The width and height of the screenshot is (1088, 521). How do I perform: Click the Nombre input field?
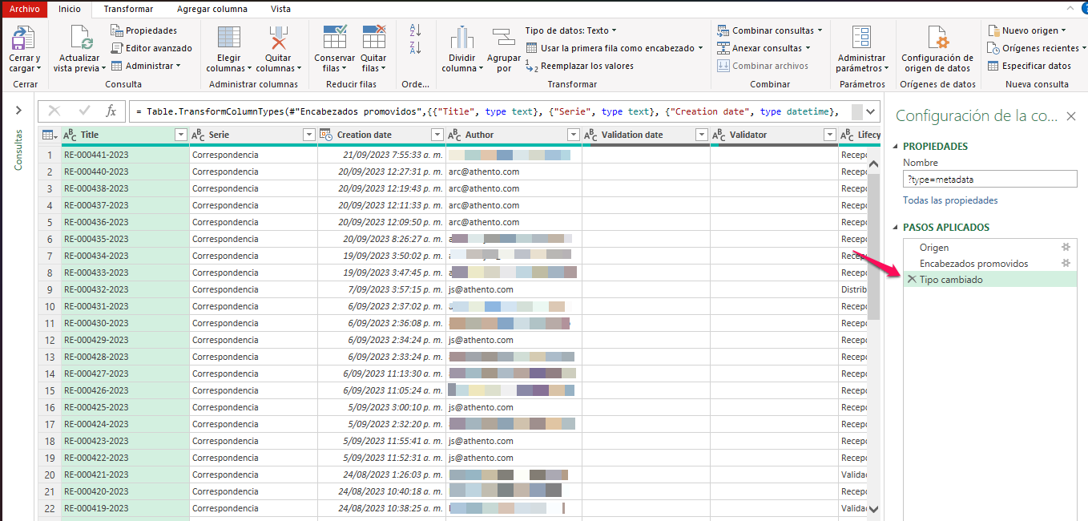pyautogui.click(x=989, y=180)
